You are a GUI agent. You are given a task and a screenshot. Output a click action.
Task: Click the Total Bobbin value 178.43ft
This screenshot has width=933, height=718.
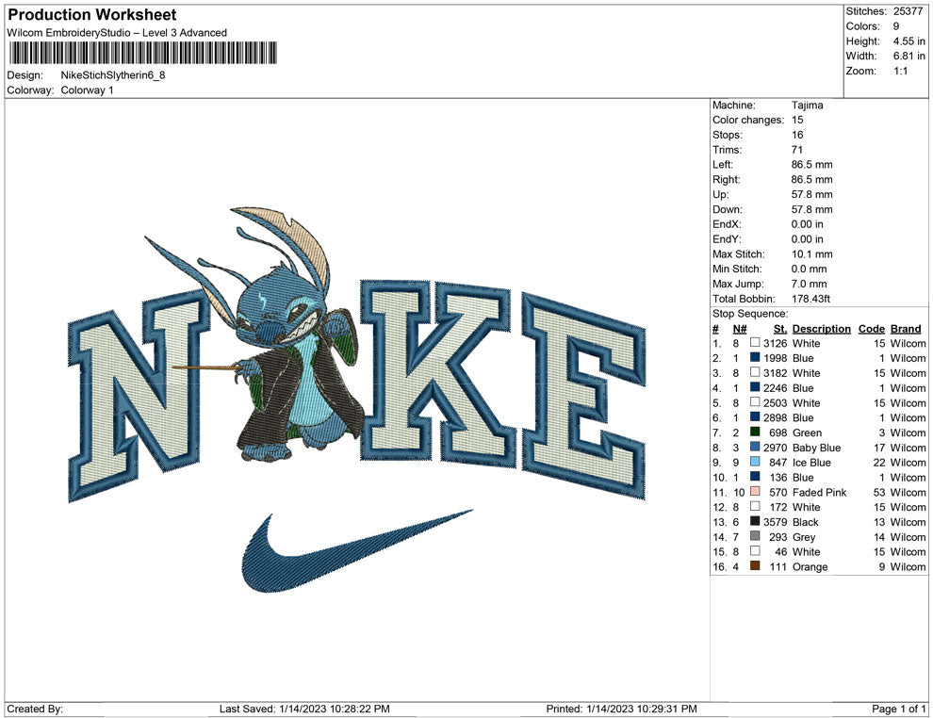(x=810, y=299)
